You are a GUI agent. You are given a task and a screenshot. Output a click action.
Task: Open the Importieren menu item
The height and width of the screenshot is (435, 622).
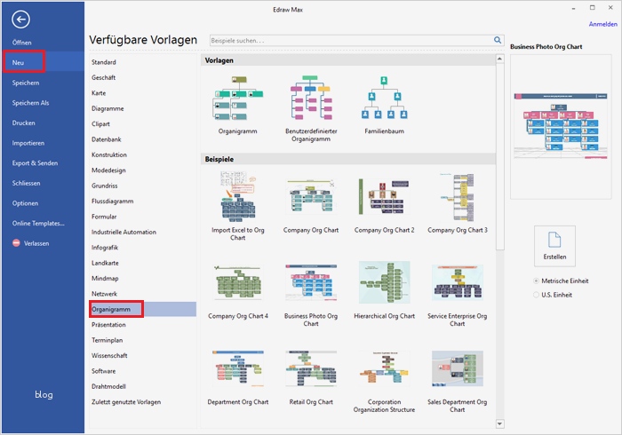point(28,143)
